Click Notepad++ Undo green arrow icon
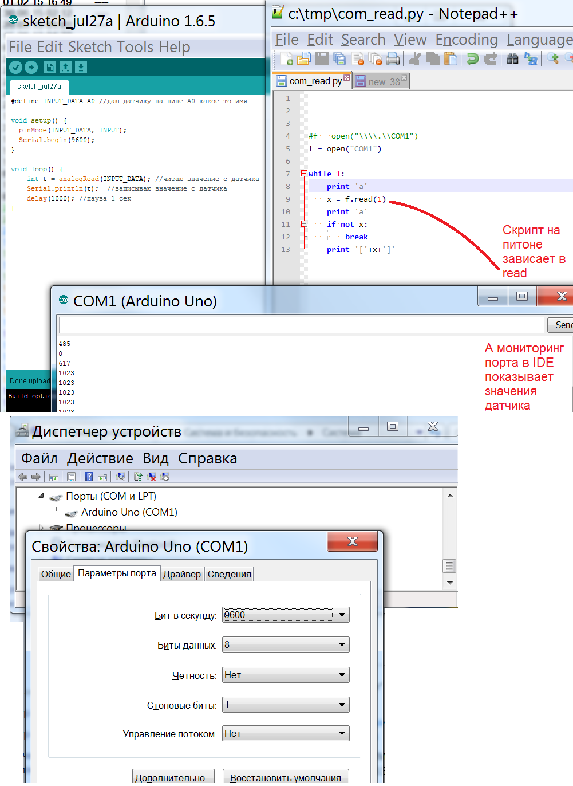 click(473, 58)
